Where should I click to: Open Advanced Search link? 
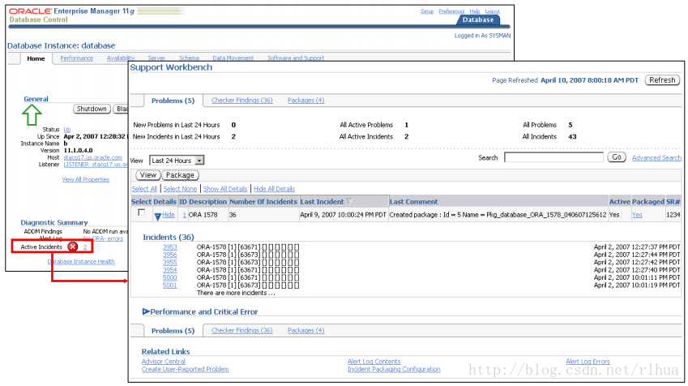[x=656, y=157]
